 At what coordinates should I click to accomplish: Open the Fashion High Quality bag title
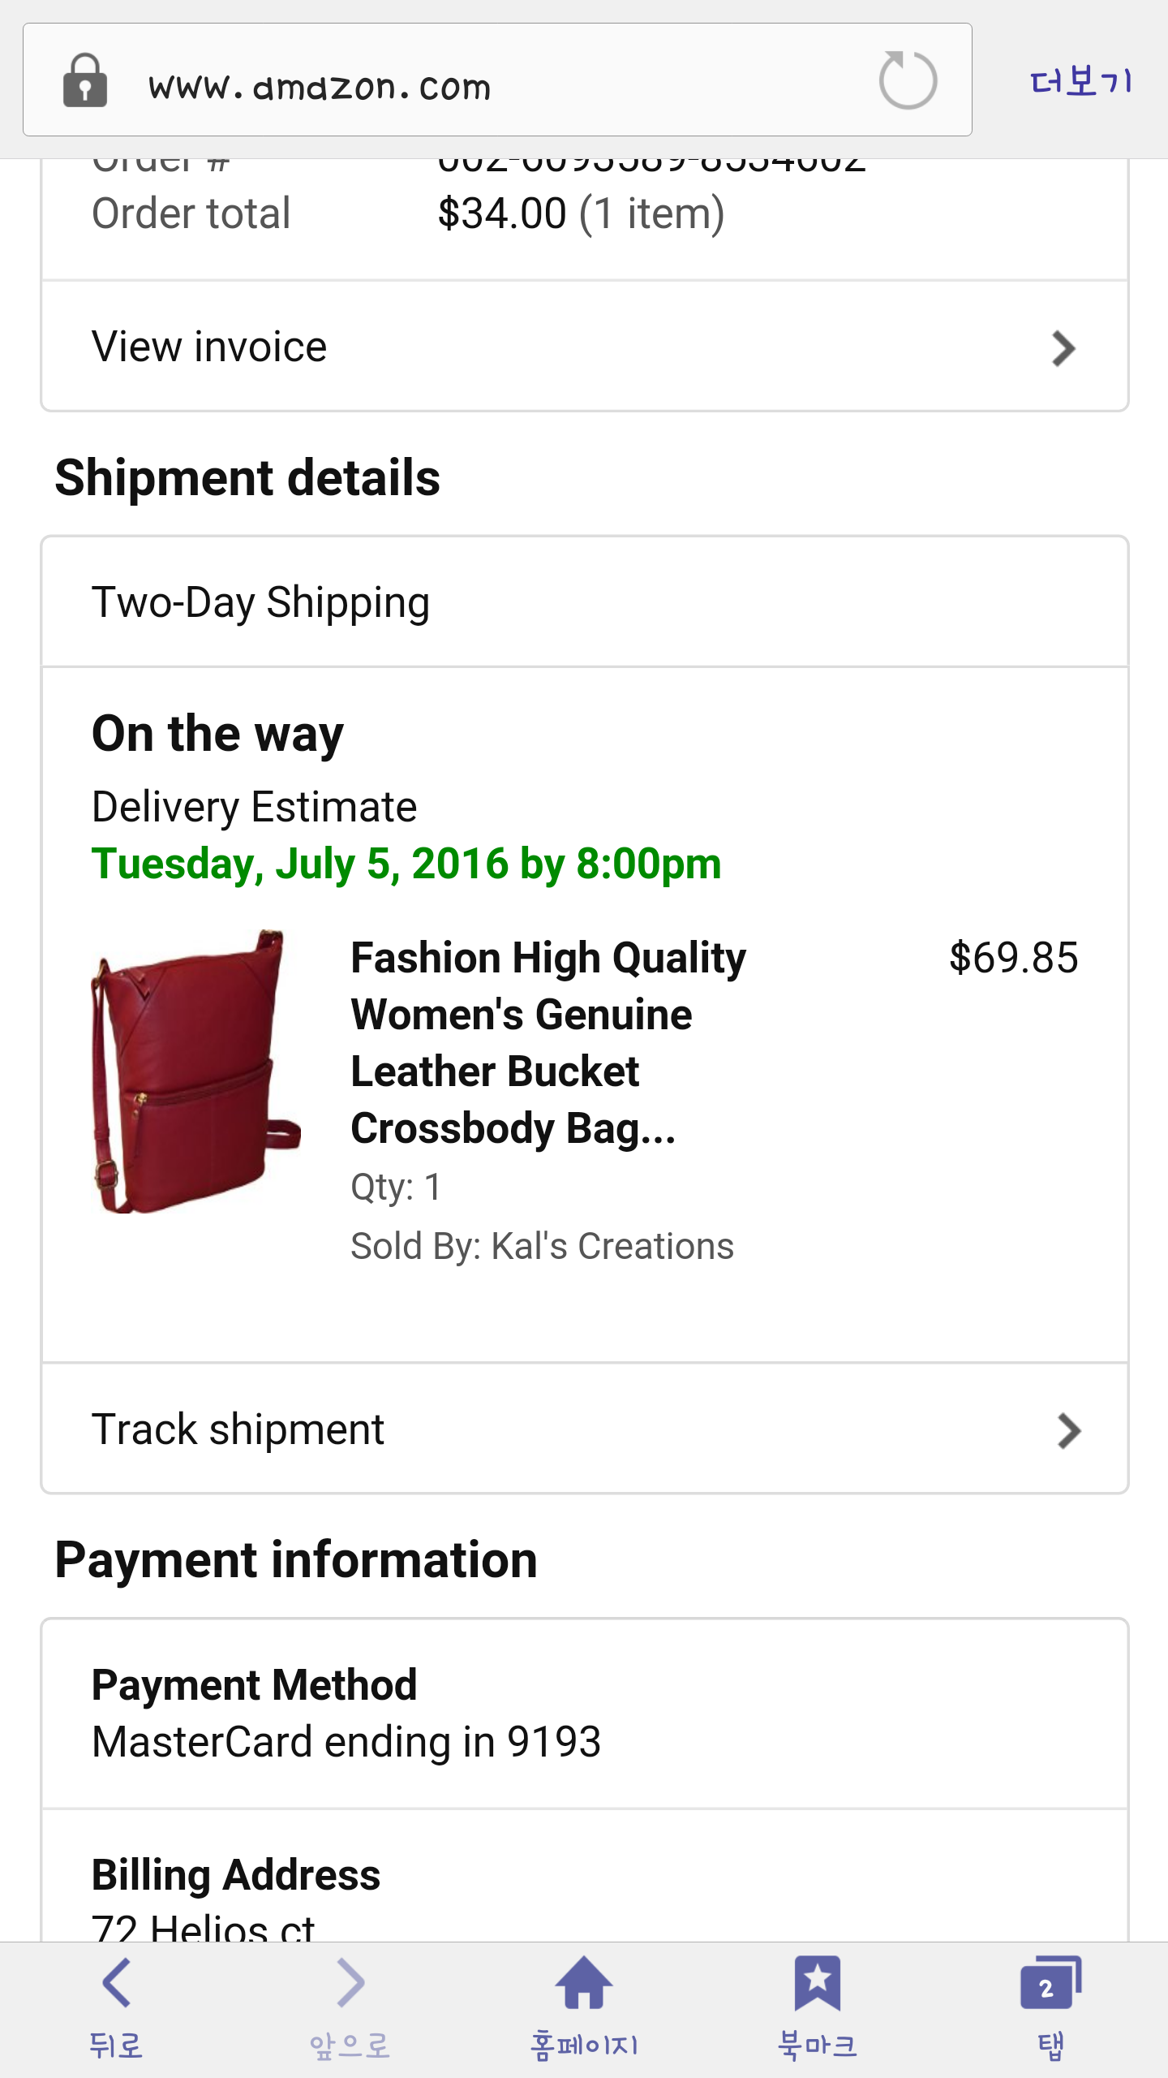pyautogui.click(x=548, y=1042)
